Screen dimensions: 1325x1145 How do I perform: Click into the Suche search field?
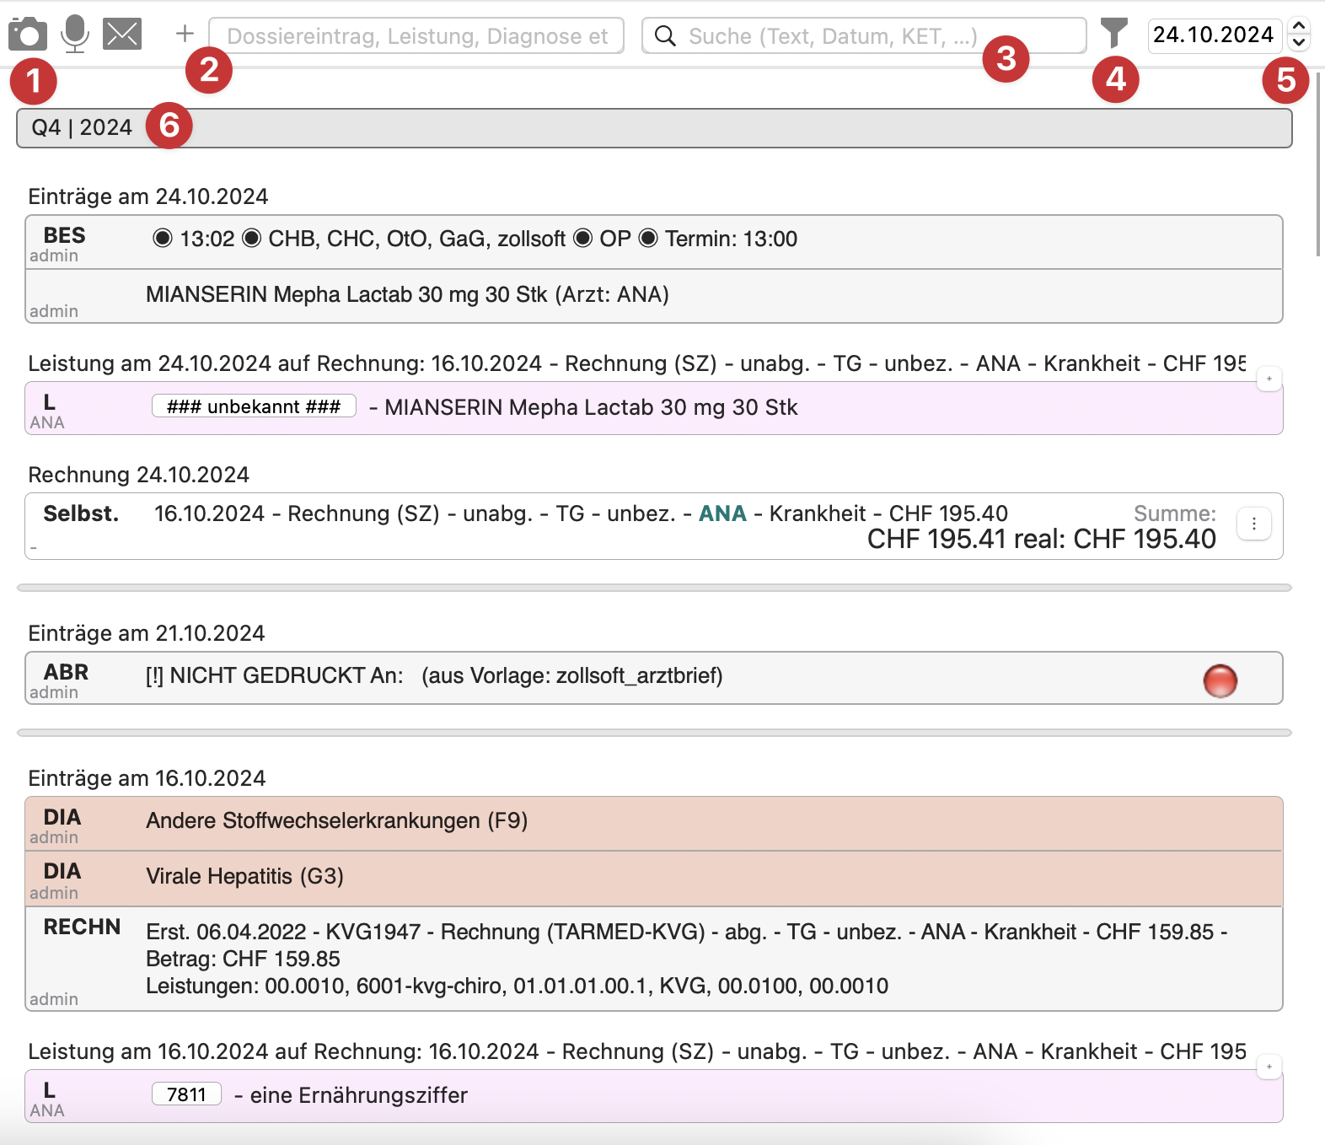click(x=864, y=35)
